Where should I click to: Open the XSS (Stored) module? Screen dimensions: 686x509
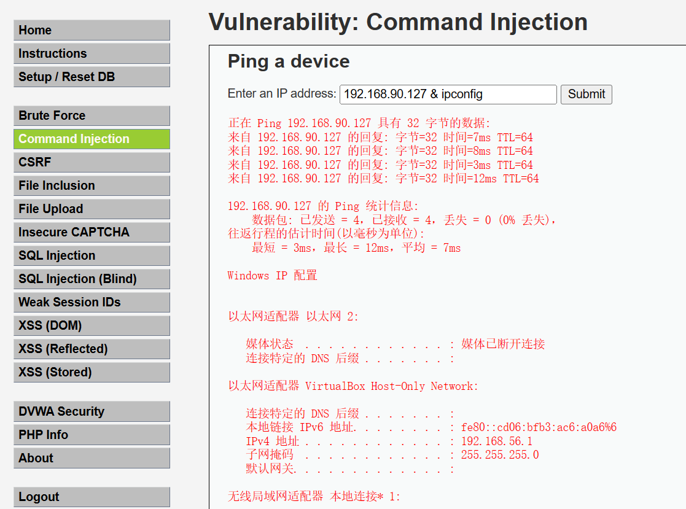click(92, 372)
